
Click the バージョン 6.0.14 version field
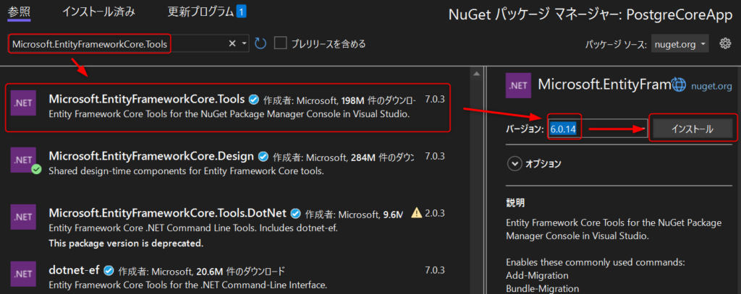598,129
